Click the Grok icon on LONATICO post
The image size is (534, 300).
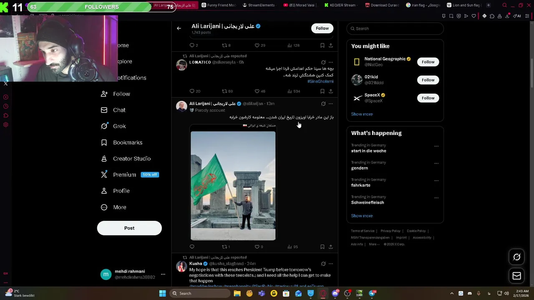click(x=323, y=62)
